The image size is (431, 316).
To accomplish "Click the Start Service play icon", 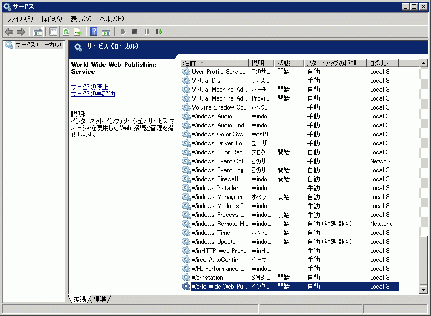I will [x=123, y=32].
